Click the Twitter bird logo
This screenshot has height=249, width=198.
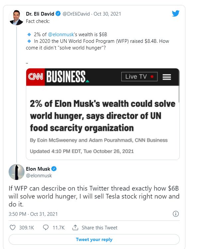click(176, 13)
